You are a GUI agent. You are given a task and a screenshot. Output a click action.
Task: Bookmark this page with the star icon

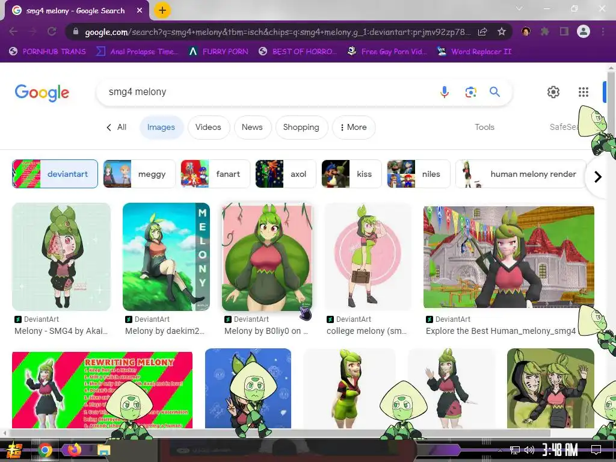click(x=502, y=32)
